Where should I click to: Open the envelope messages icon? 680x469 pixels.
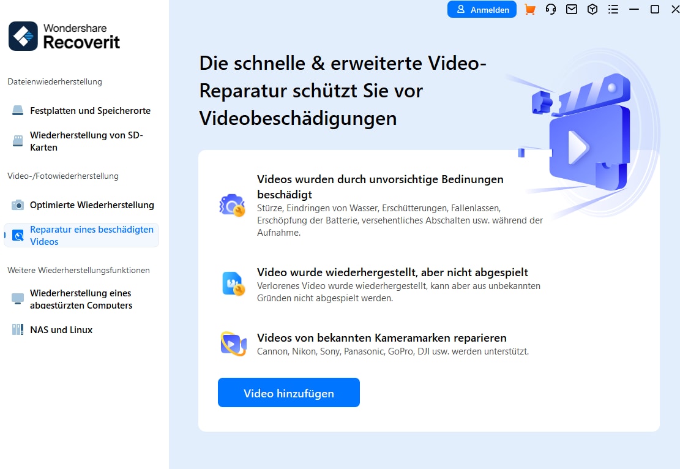click(x=572, y=9)
